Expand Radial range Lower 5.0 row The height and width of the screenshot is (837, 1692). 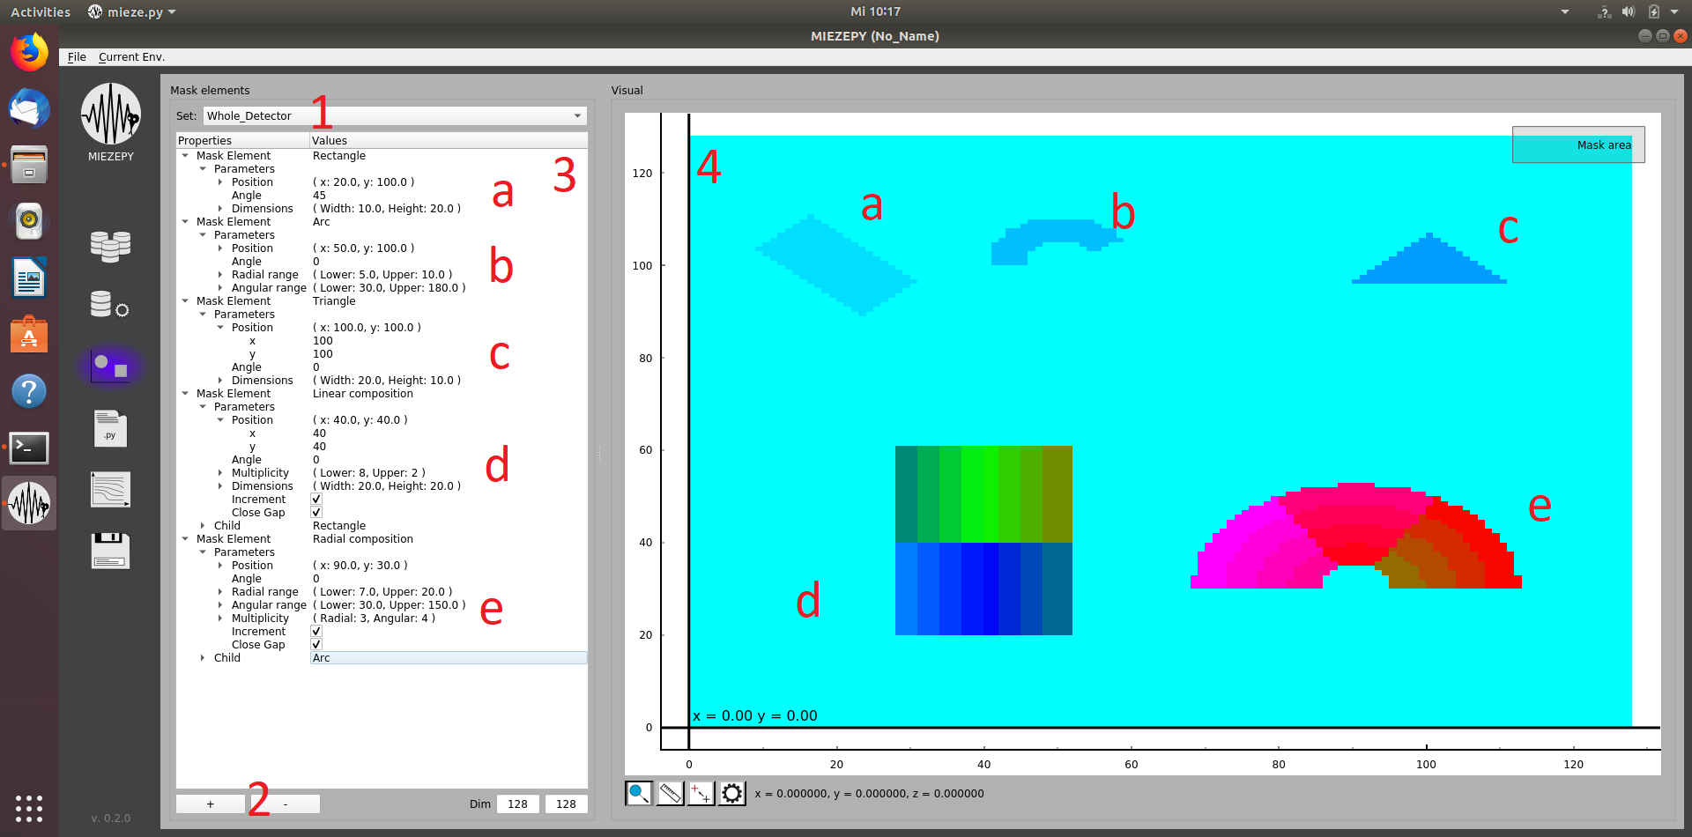(220, 274)
